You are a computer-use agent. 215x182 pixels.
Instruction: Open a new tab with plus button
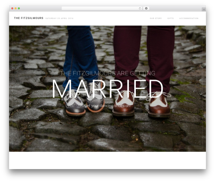point(204,9)
